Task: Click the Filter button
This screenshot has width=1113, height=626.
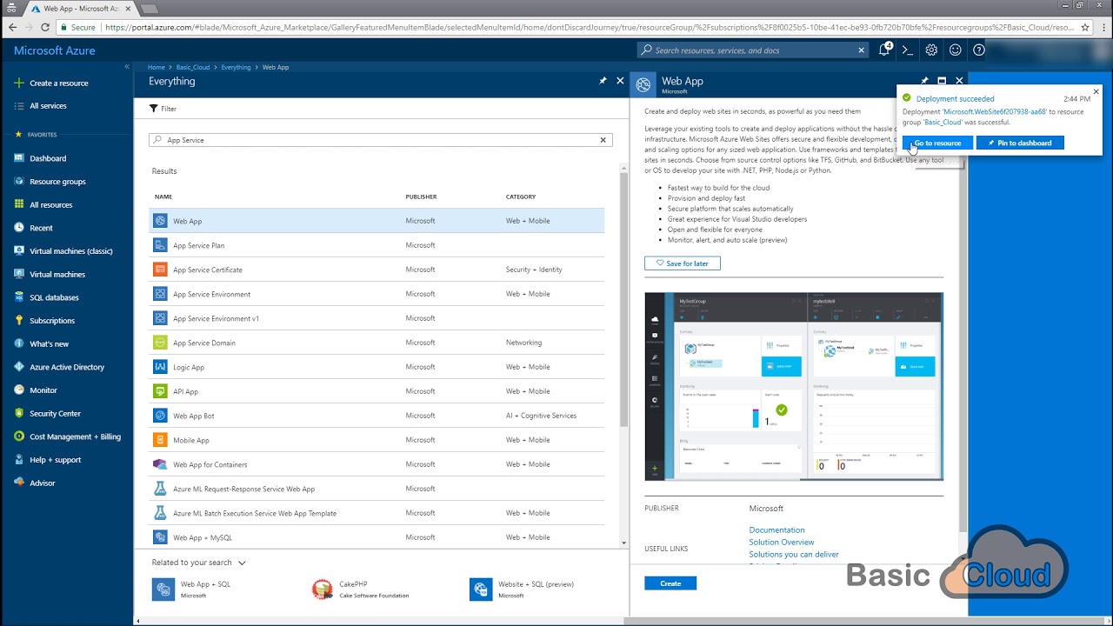Action: [x=163, y=109]
